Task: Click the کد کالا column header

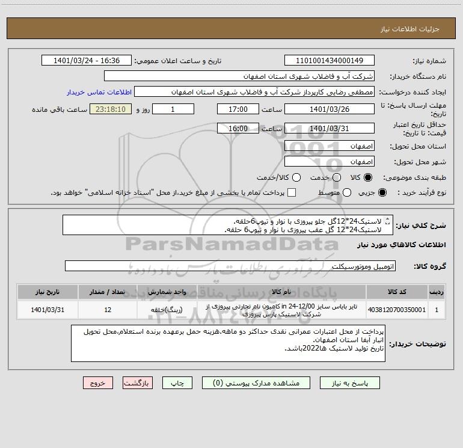Action: 397,292
